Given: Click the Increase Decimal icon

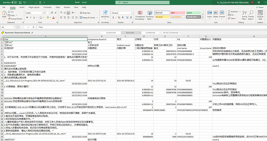Looking at the screenshot, I should (x=127, y=17).
